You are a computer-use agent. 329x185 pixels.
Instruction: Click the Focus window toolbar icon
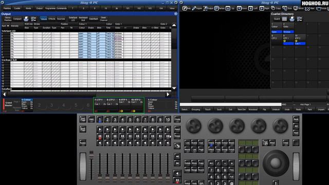point(319,8)
